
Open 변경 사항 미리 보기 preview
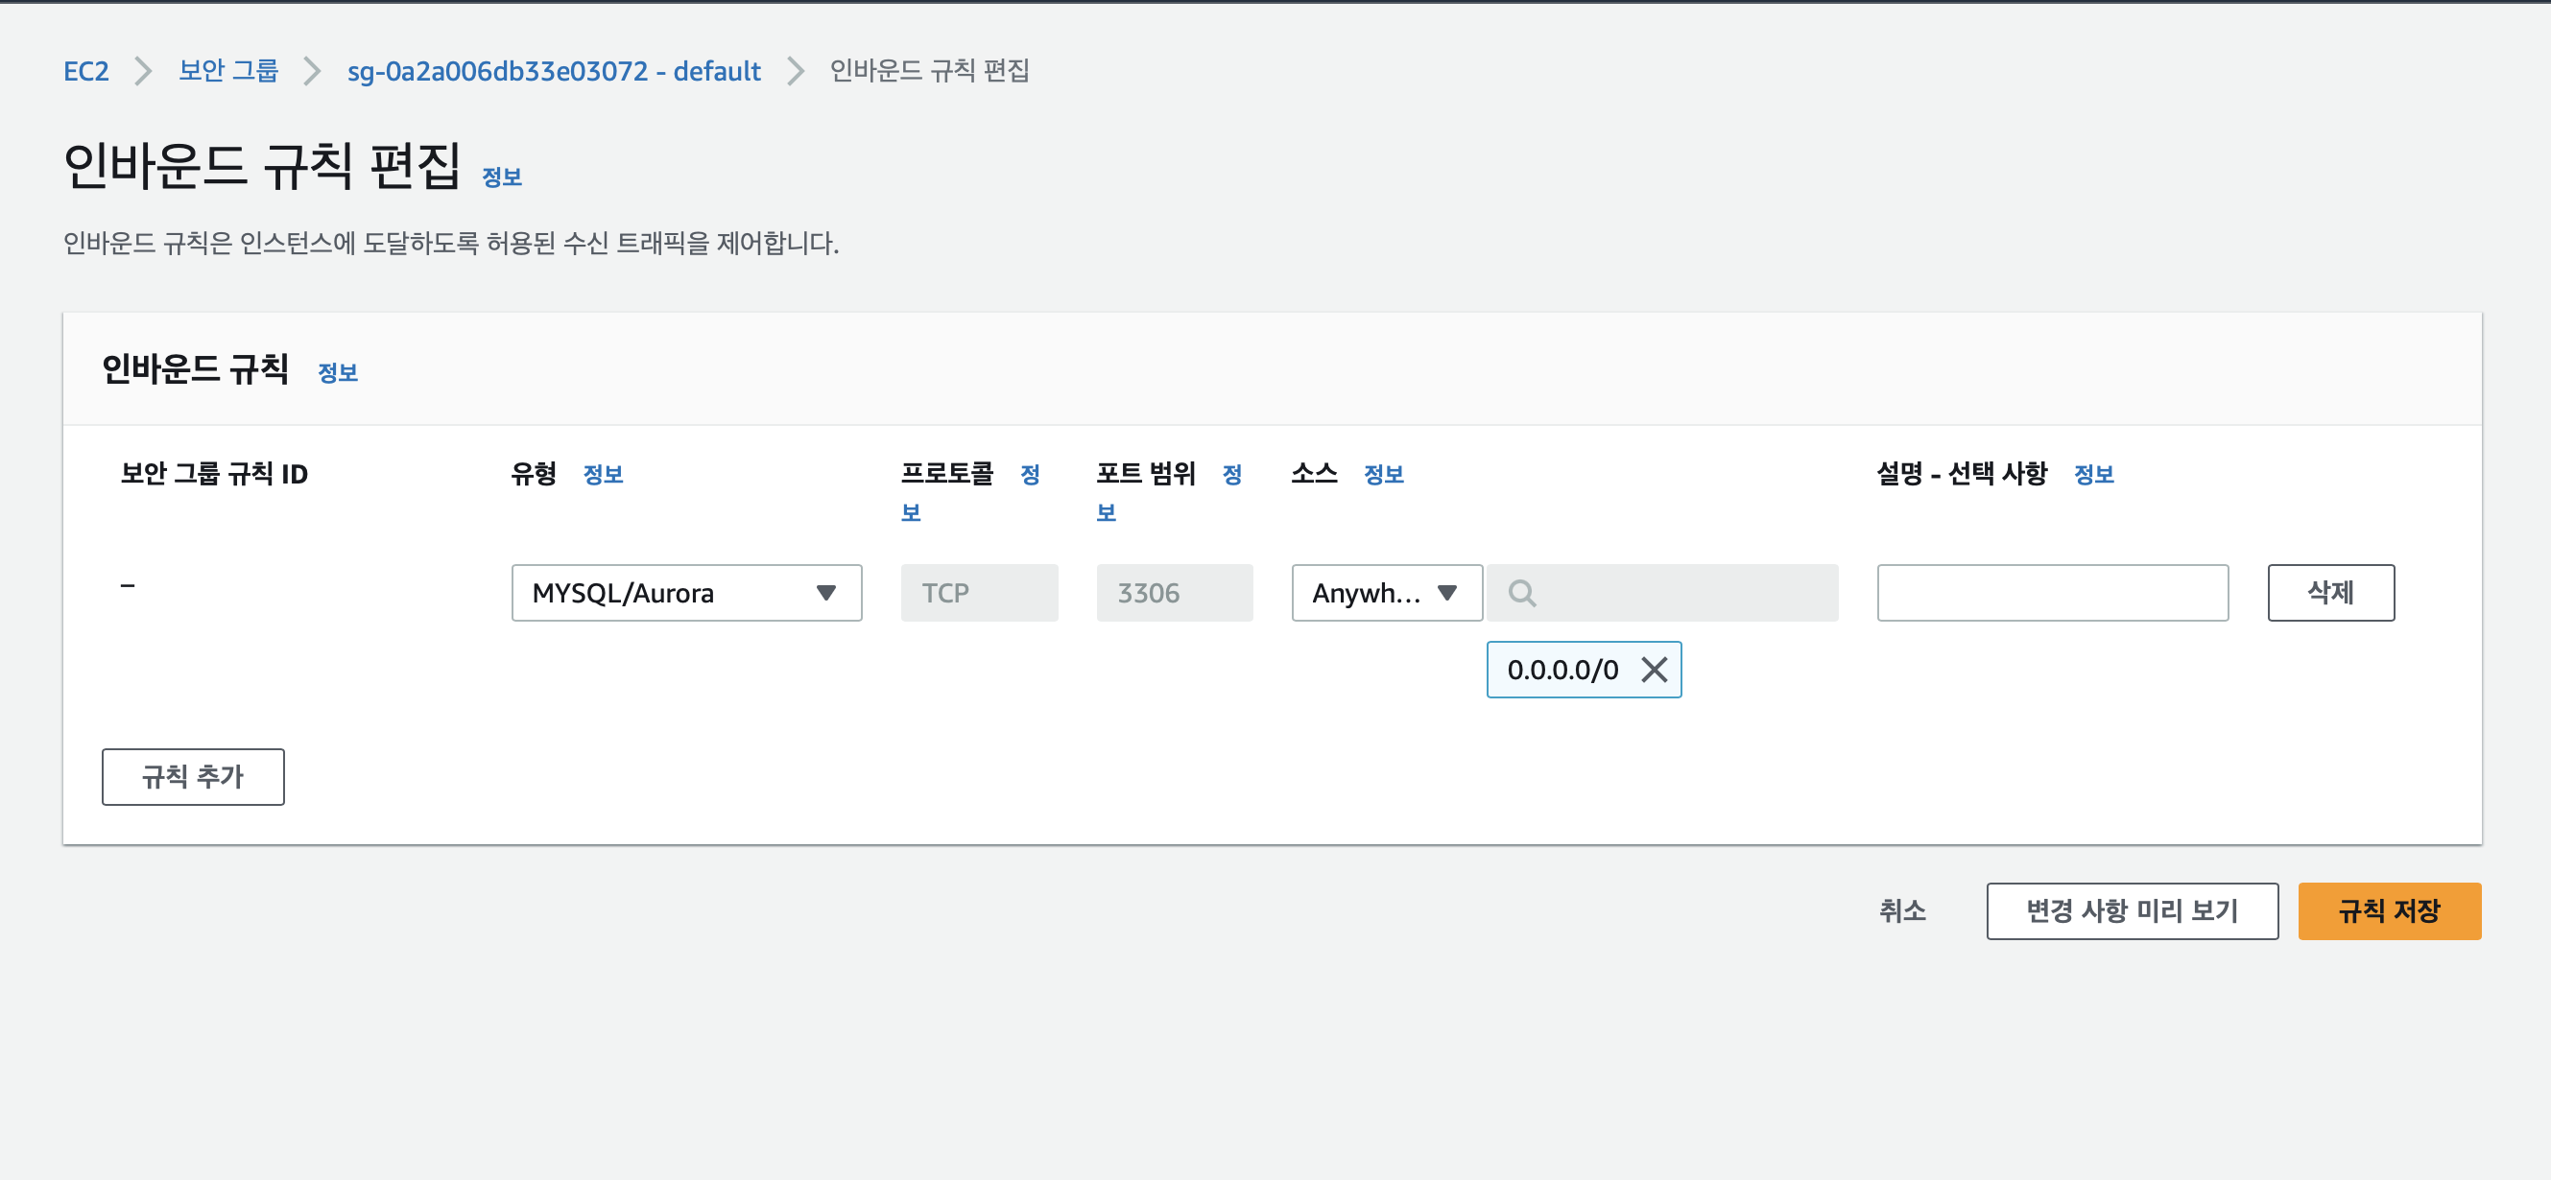point(2132,910)
